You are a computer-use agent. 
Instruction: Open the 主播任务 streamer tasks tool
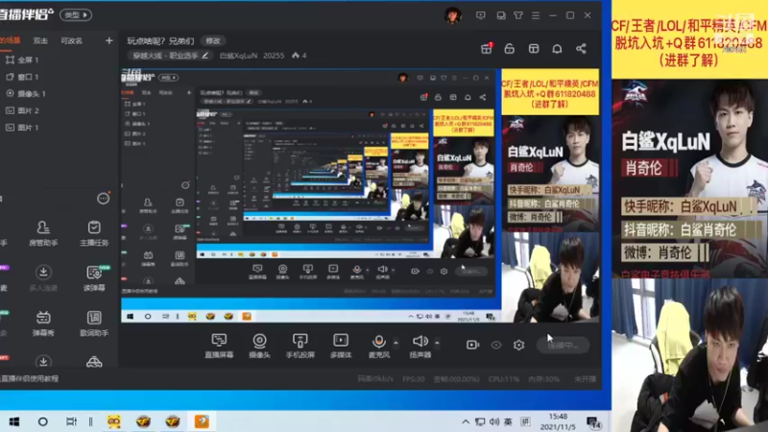[94, 233]
